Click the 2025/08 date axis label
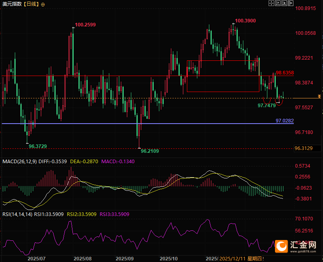Screen dimensions: 323x262 [x=82, y=259]
